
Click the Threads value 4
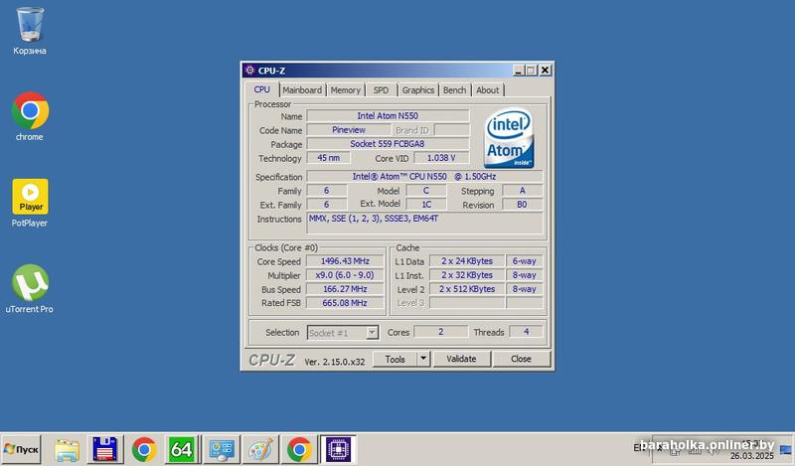527,332
